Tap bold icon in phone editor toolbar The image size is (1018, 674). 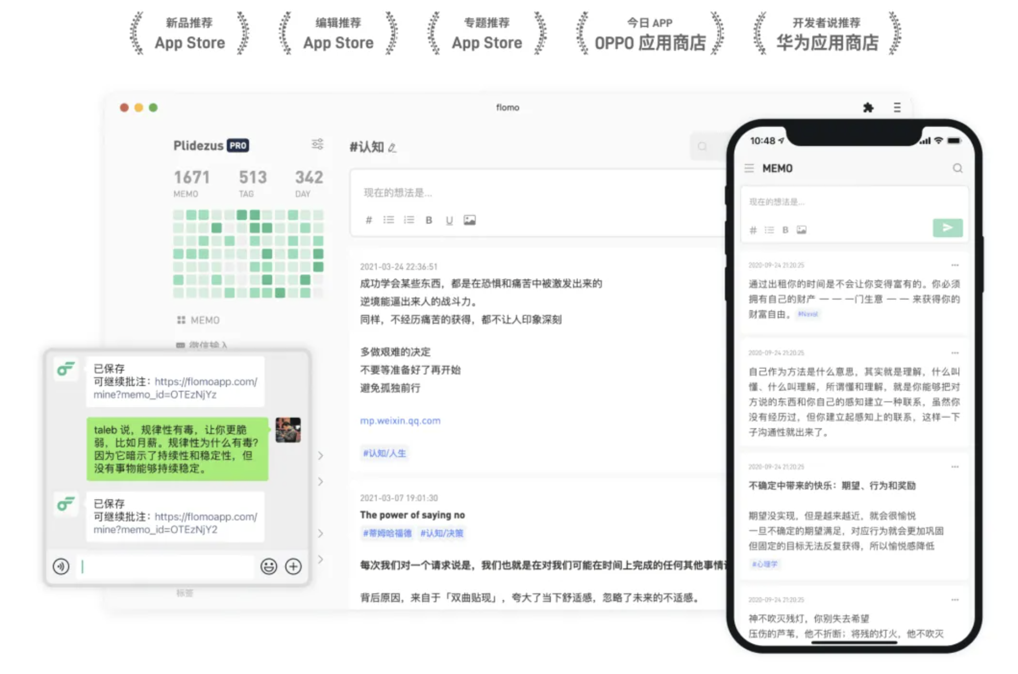[x=785, y=230]
